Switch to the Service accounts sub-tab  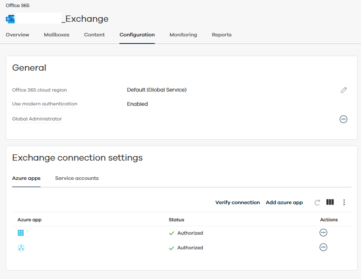pyautogui.click(x=77, y=178)
